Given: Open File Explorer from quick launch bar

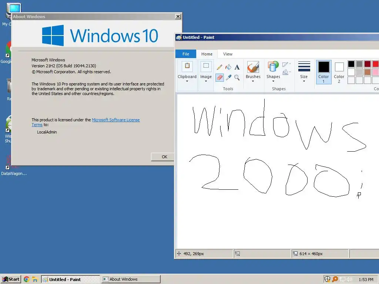Looking at the screenshot, I should tap(35, 280).
